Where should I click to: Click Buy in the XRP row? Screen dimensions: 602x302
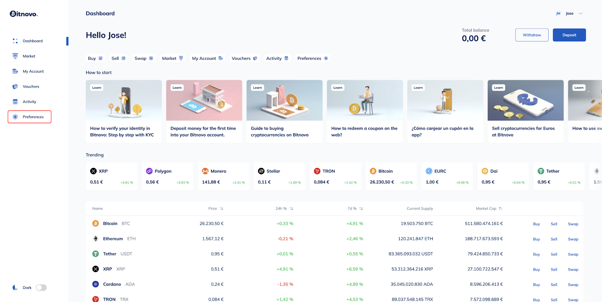tap(537, 269)
